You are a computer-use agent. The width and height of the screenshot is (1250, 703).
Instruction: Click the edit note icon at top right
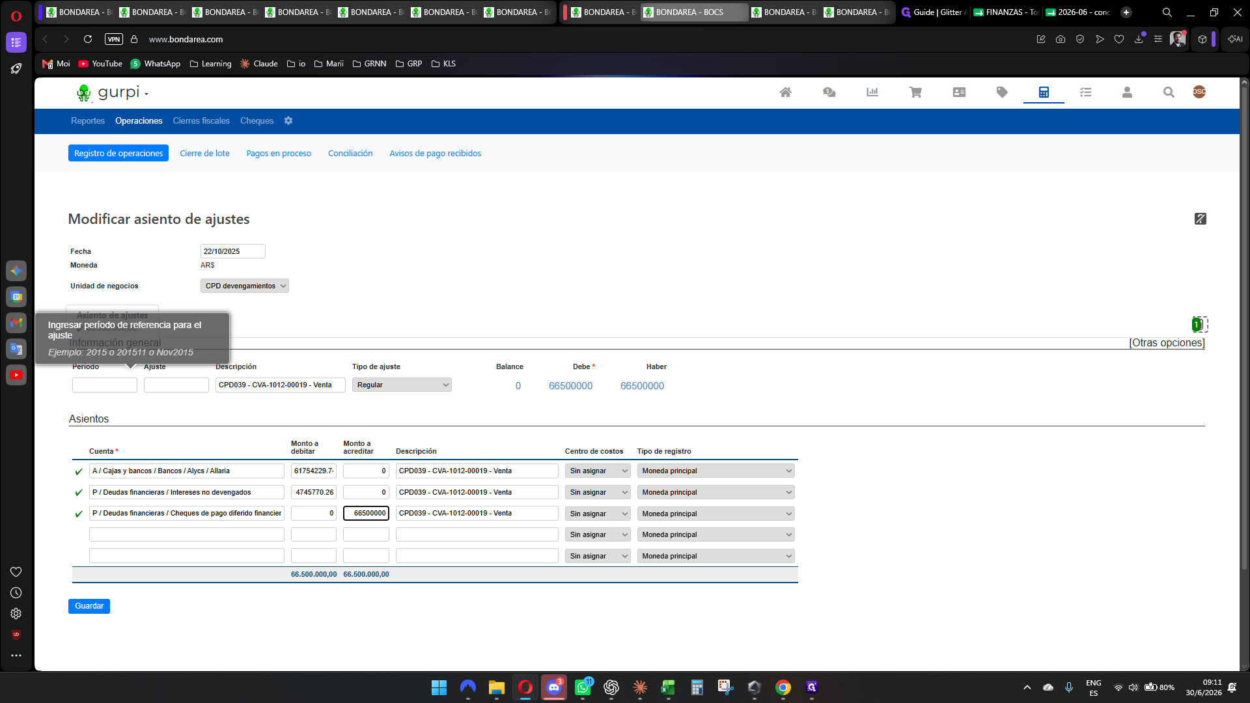pos(1201,219)
